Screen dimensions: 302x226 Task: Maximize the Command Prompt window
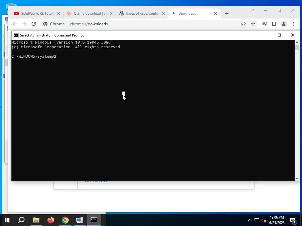(x=279, y=35)
